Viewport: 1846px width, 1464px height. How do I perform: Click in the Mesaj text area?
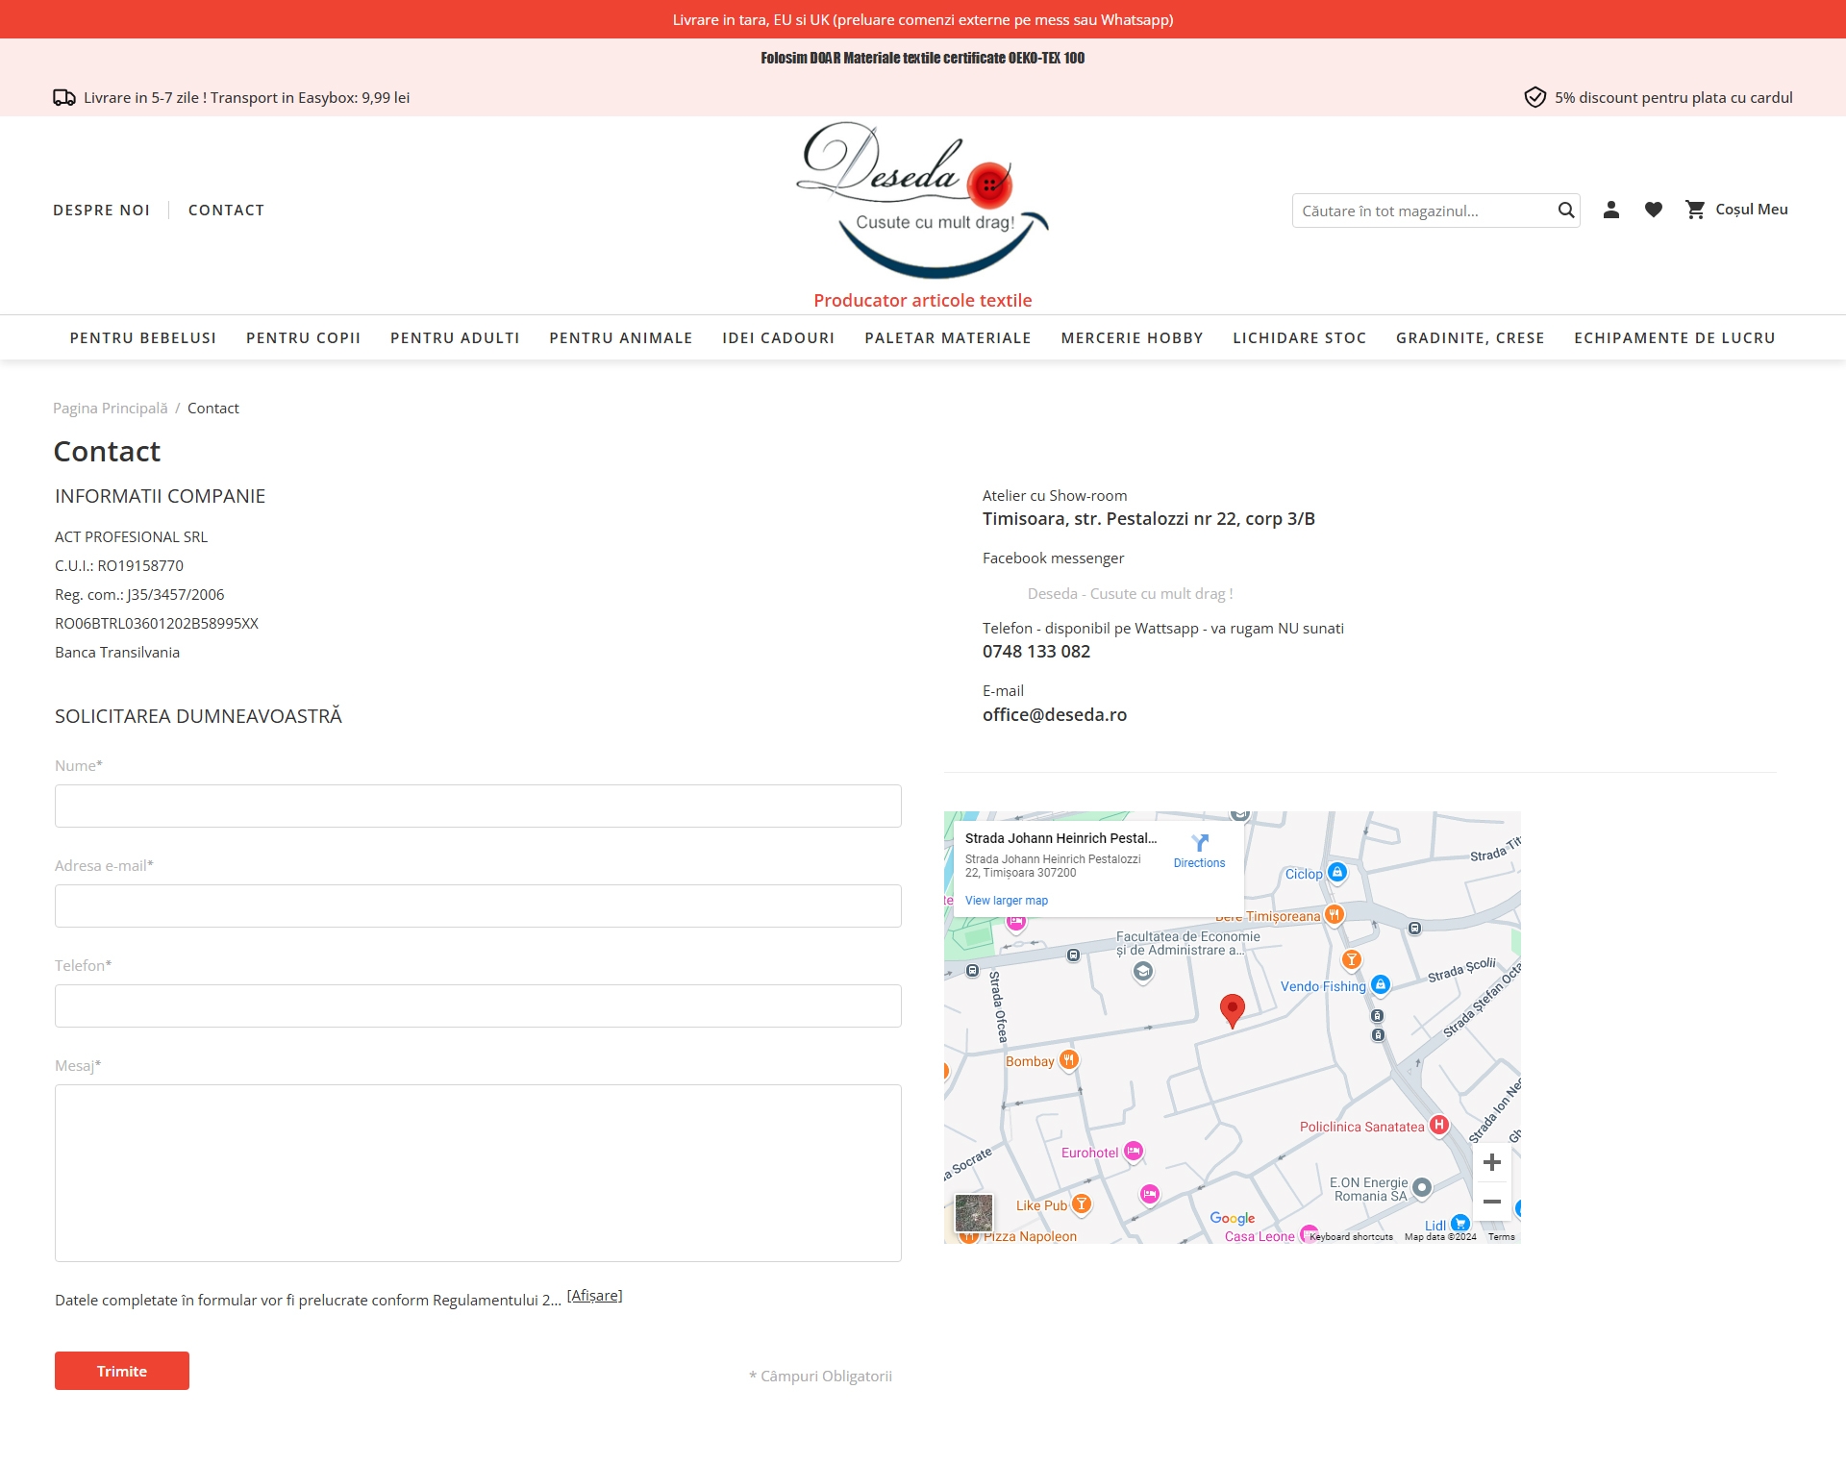coord(478,1173)
